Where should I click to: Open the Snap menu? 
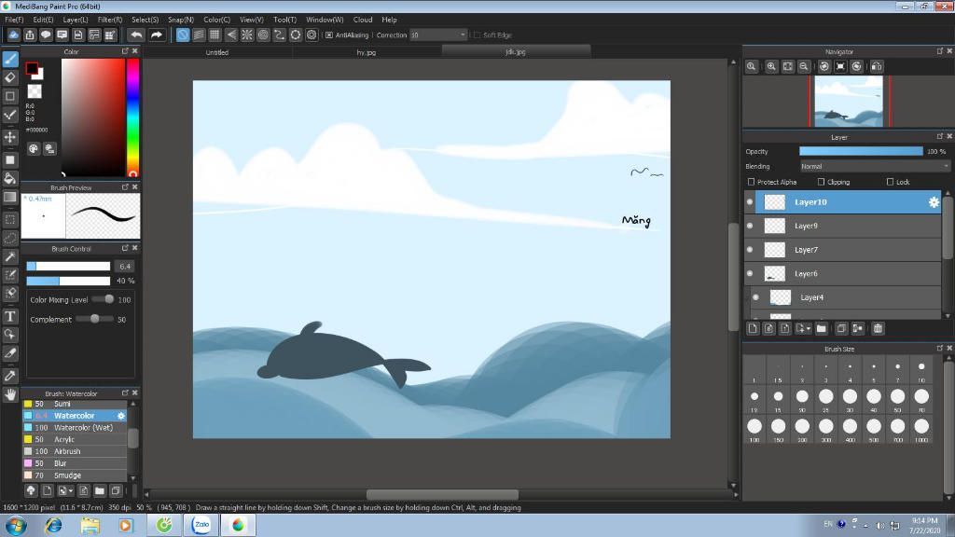pyautogui.click(x=181, y=20)
